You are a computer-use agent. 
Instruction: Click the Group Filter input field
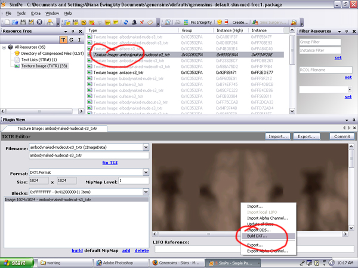point(320,42)
